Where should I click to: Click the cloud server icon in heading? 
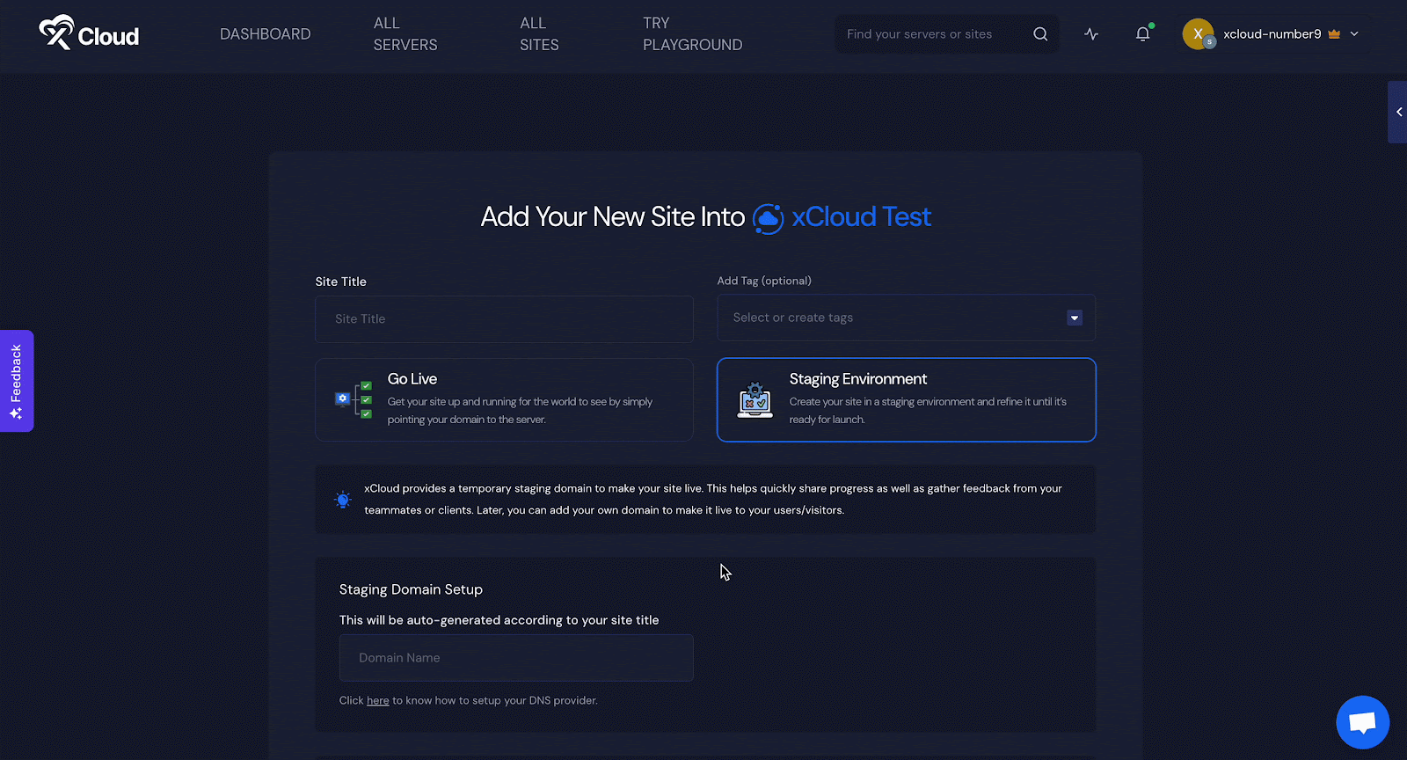768,218
